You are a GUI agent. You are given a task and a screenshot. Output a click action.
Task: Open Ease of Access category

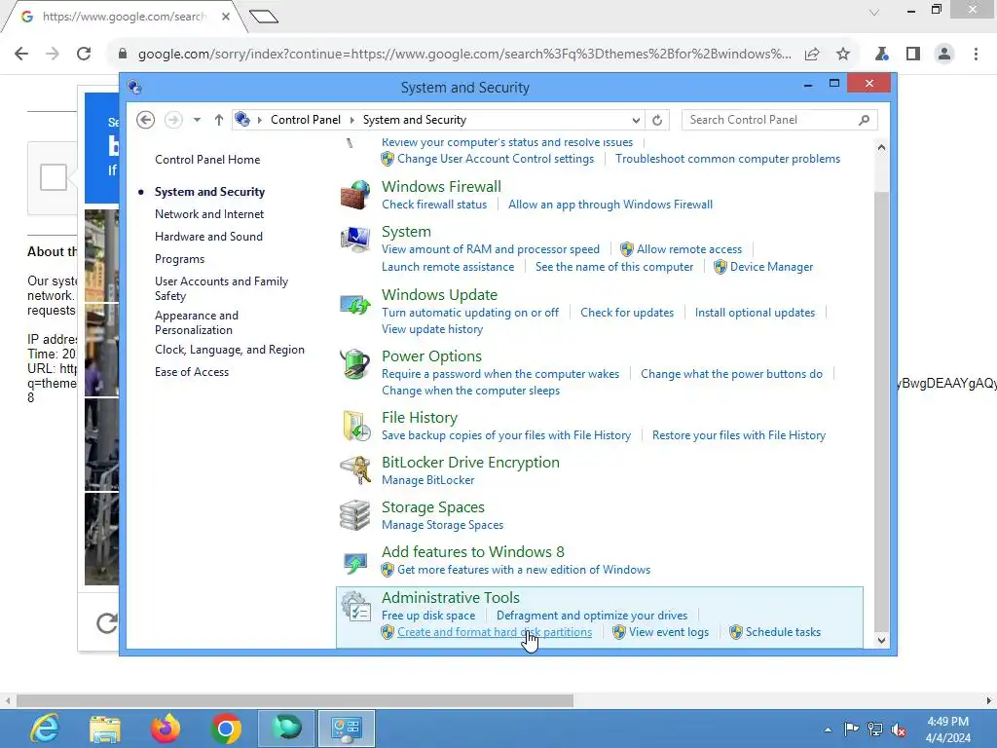(192, 372)
